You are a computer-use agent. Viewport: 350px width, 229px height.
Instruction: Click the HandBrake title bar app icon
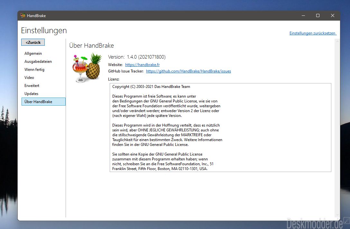[x=23, y=15]
